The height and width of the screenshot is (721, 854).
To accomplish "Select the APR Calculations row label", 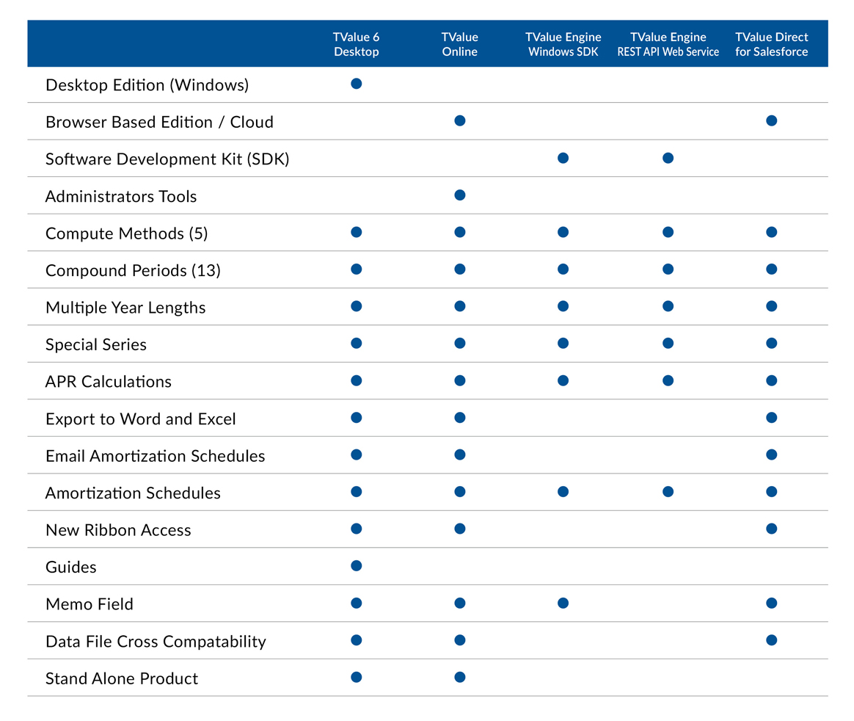I will [x=109, y=382].
